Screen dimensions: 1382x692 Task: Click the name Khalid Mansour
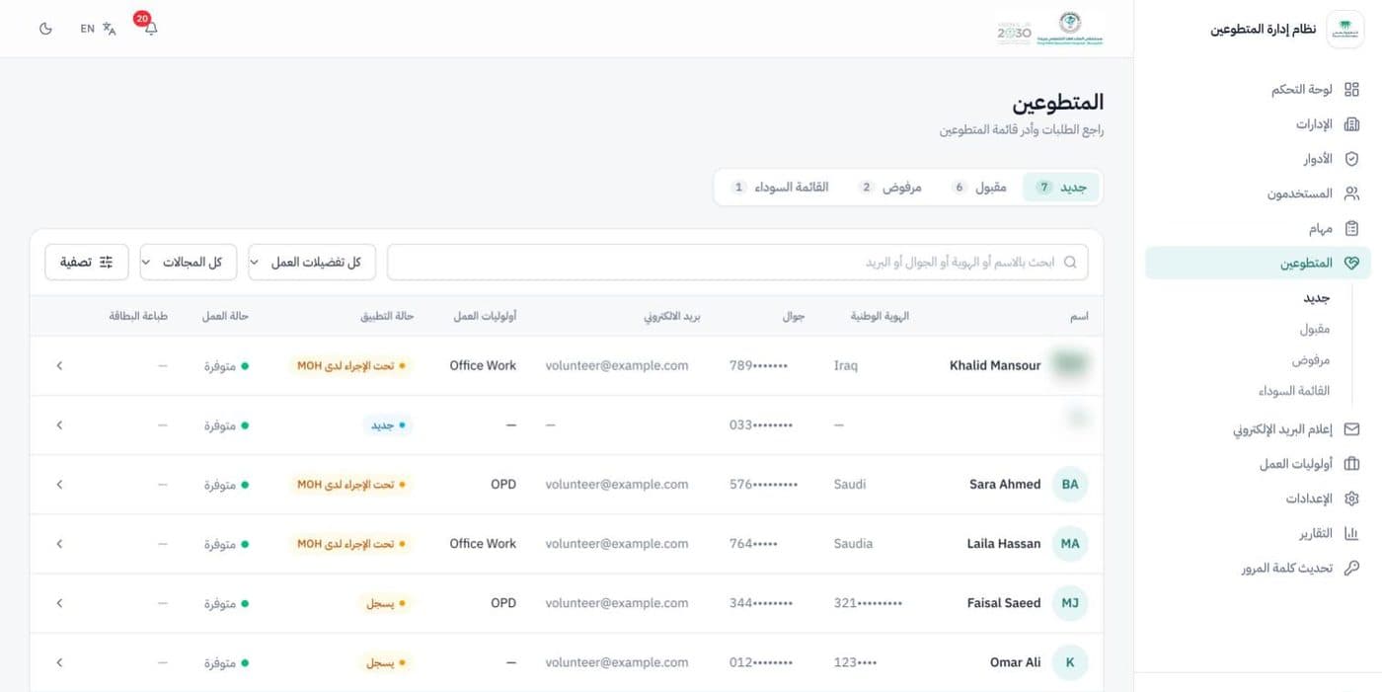[x=995, y=365]
